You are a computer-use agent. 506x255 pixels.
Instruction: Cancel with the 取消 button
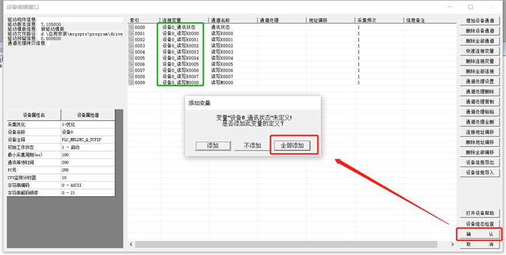[480, 244]
